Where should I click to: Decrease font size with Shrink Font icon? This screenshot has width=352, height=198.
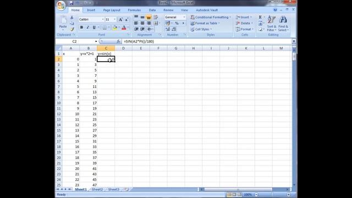[127, 20]
